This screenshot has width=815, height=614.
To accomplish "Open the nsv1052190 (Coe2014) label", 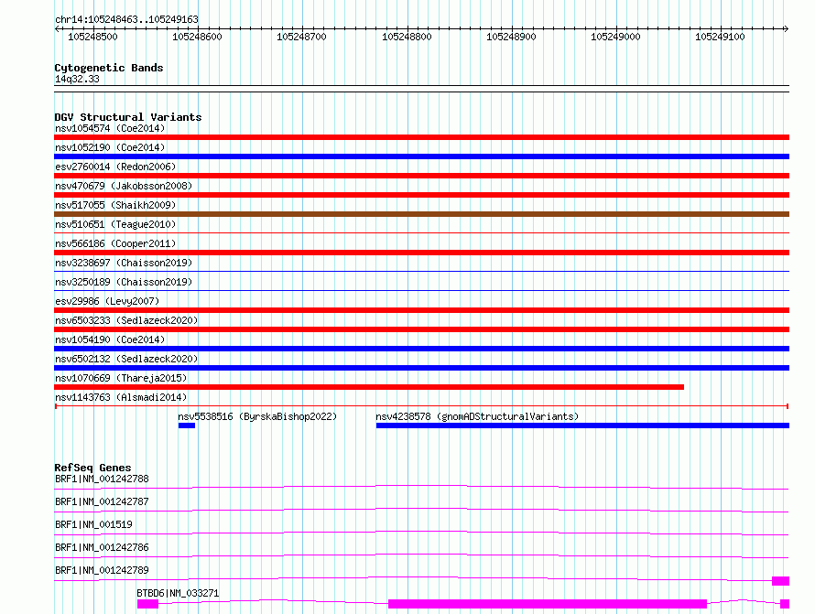I will (110, 147).
